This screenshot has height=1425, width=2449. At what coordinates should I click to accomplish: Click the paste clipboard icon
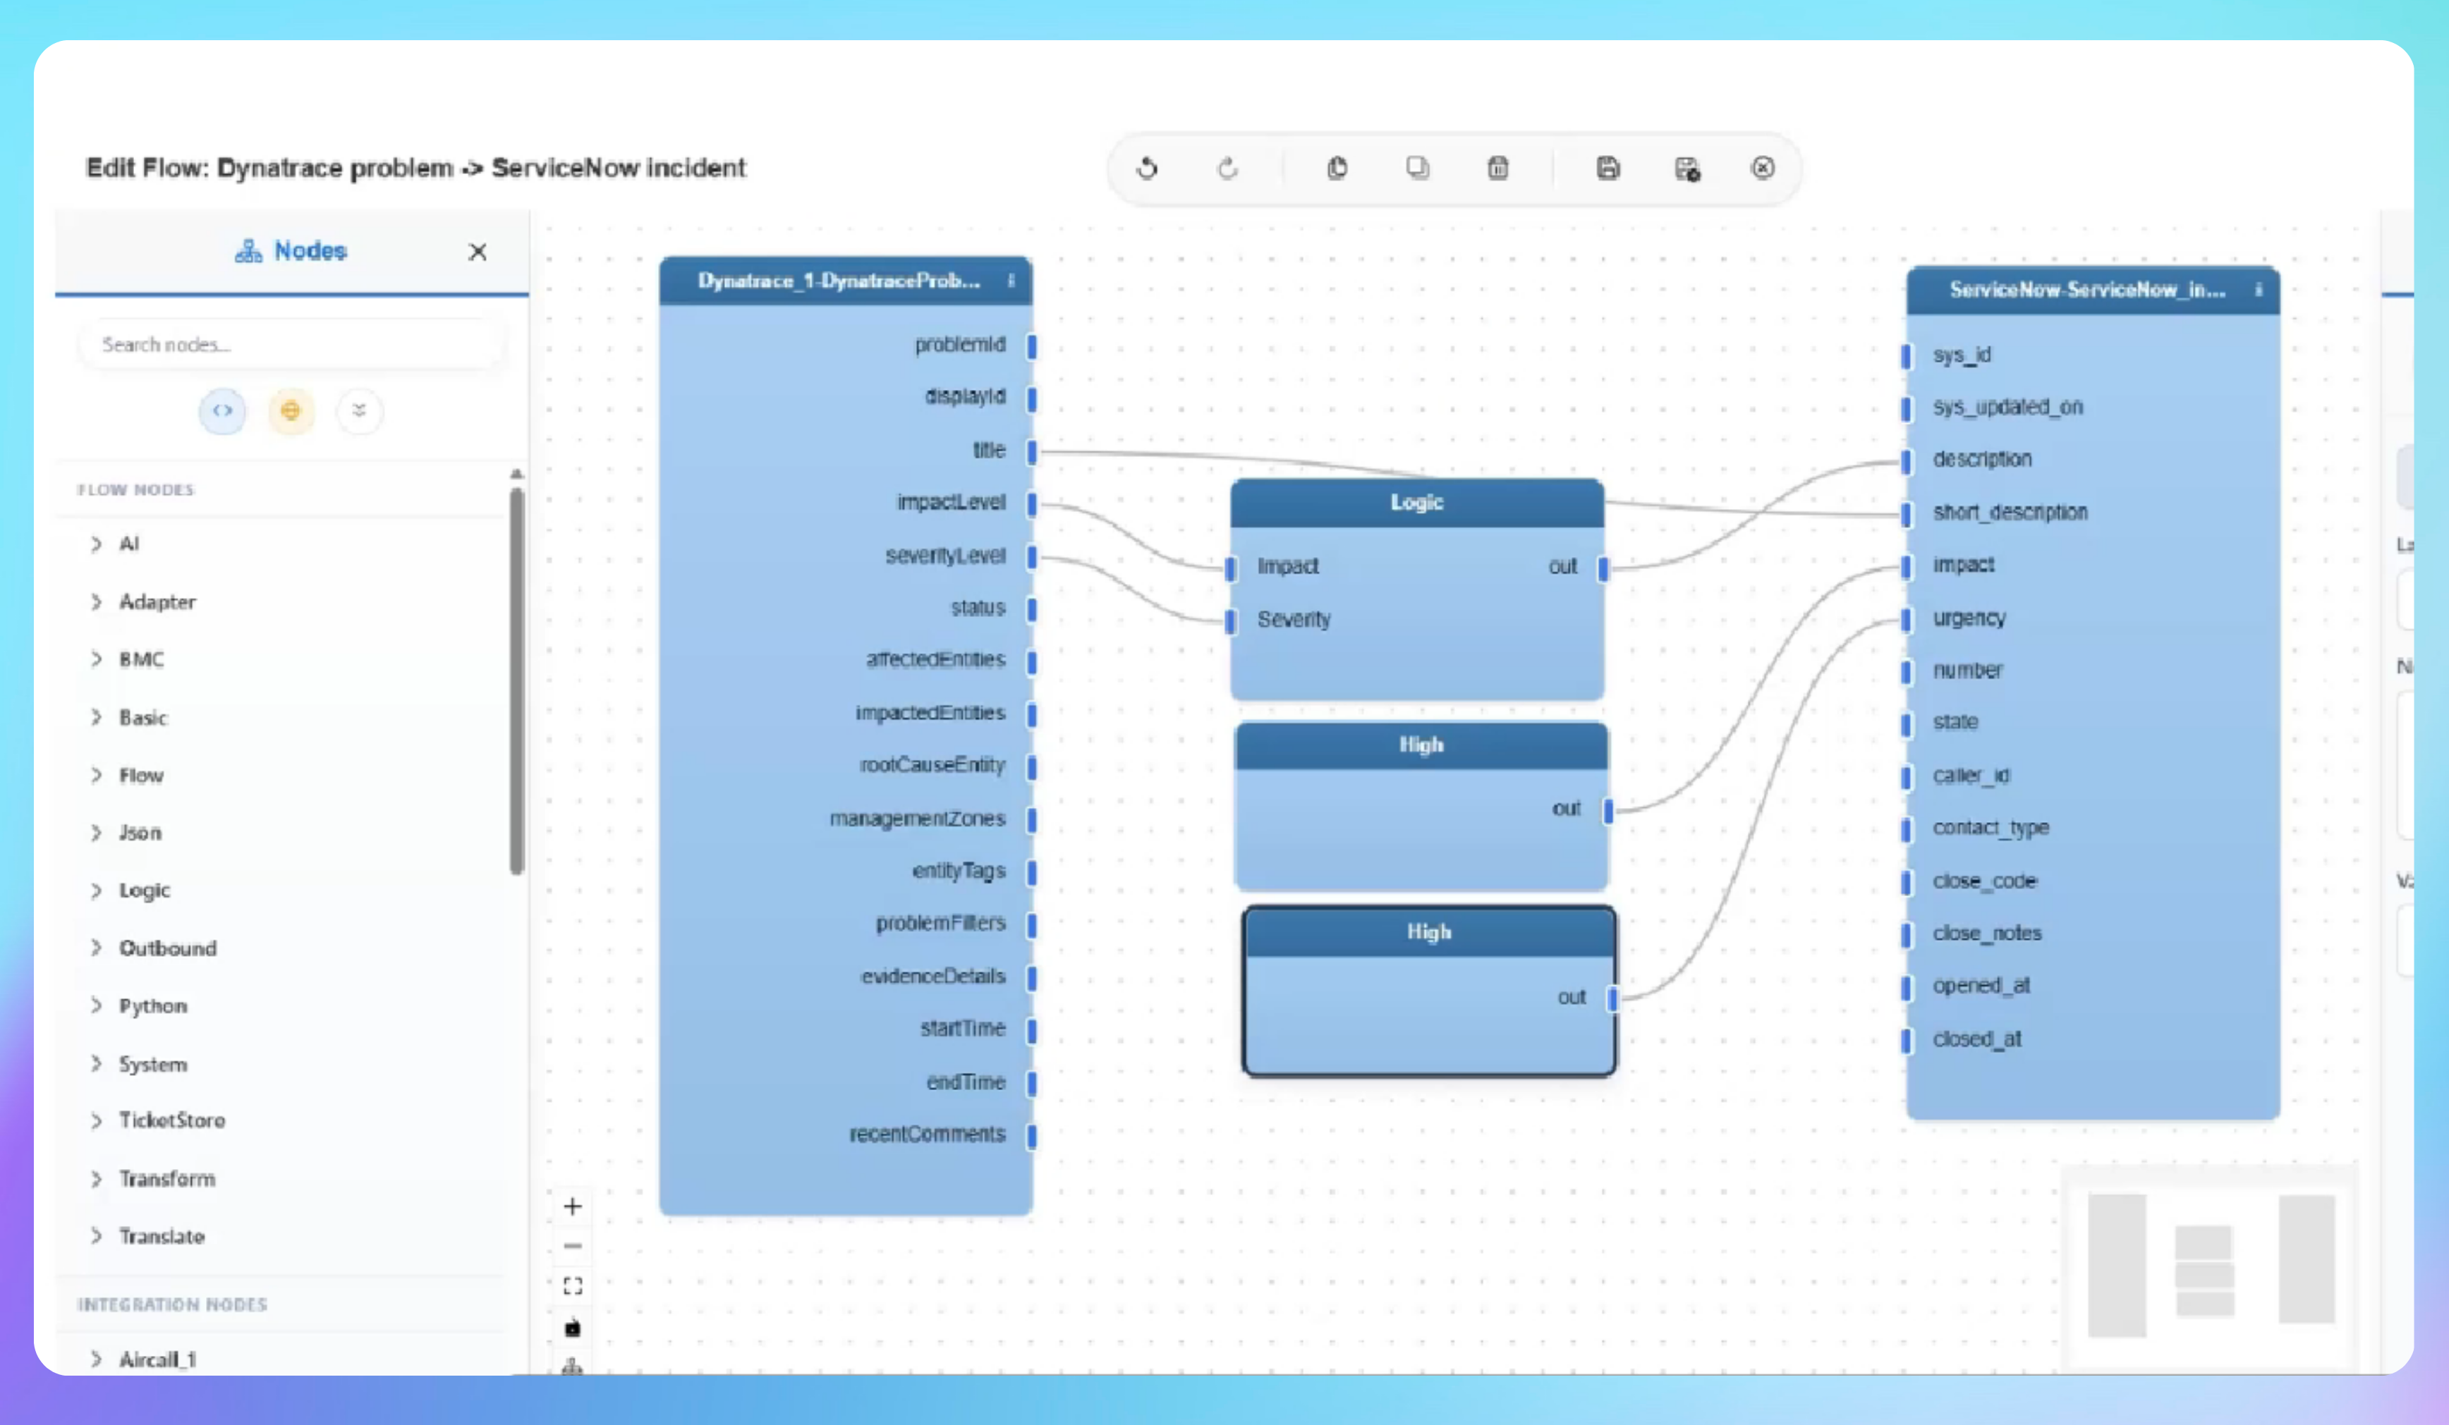pos(1337,168)
